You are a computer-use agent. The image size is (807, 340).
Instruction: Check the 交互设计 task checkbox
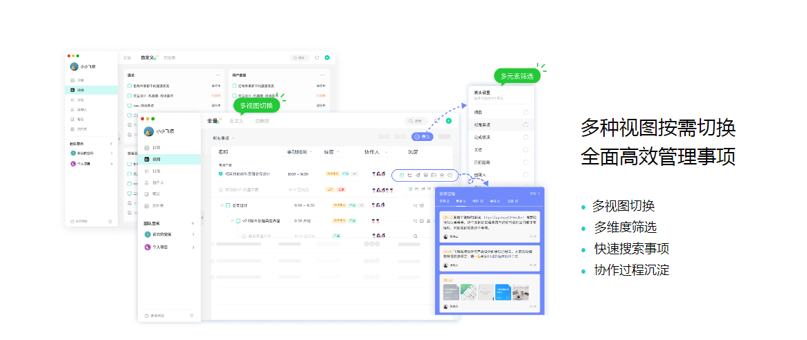[227, 205]
